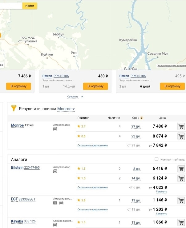
Task: Click the camera photo icon for EGT
Action: (x=55, y=203)
